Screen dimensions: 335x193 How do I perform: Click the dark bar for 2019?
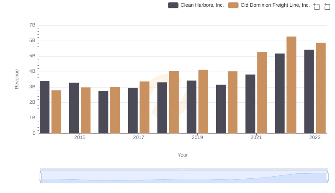point(191,107)
